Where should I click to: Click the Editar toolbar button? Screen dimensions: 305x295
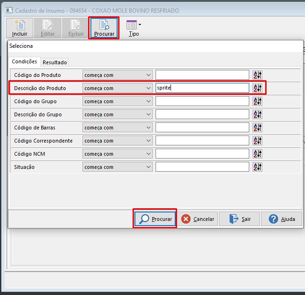click(48, 28)
